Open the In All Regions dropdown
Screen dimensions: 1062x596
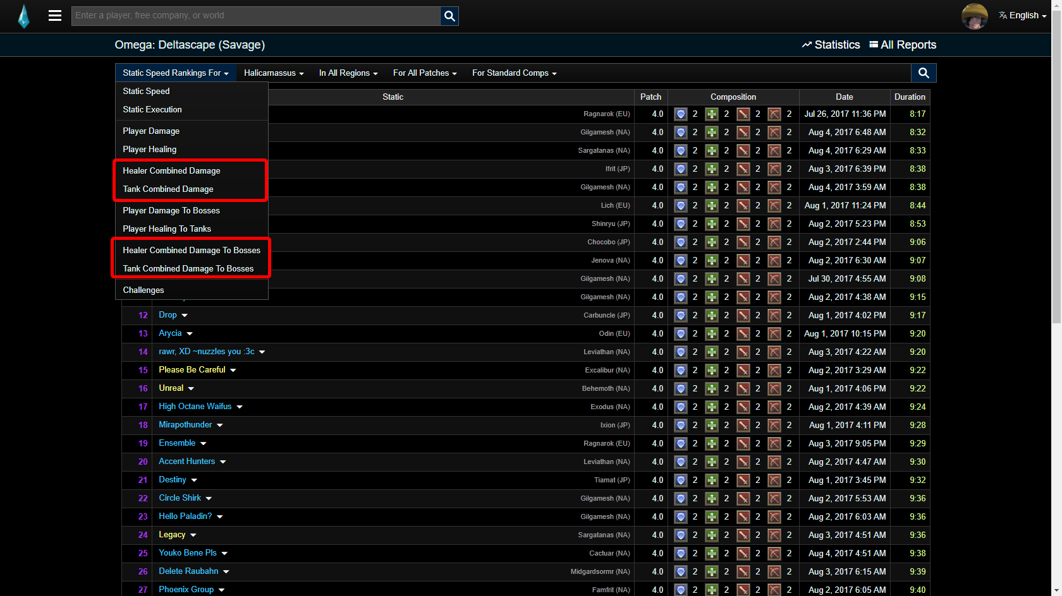348,73
